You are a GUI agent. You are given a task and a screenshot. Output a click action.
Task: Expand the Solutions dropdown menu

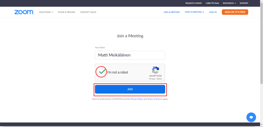click(x=46, y=12)
